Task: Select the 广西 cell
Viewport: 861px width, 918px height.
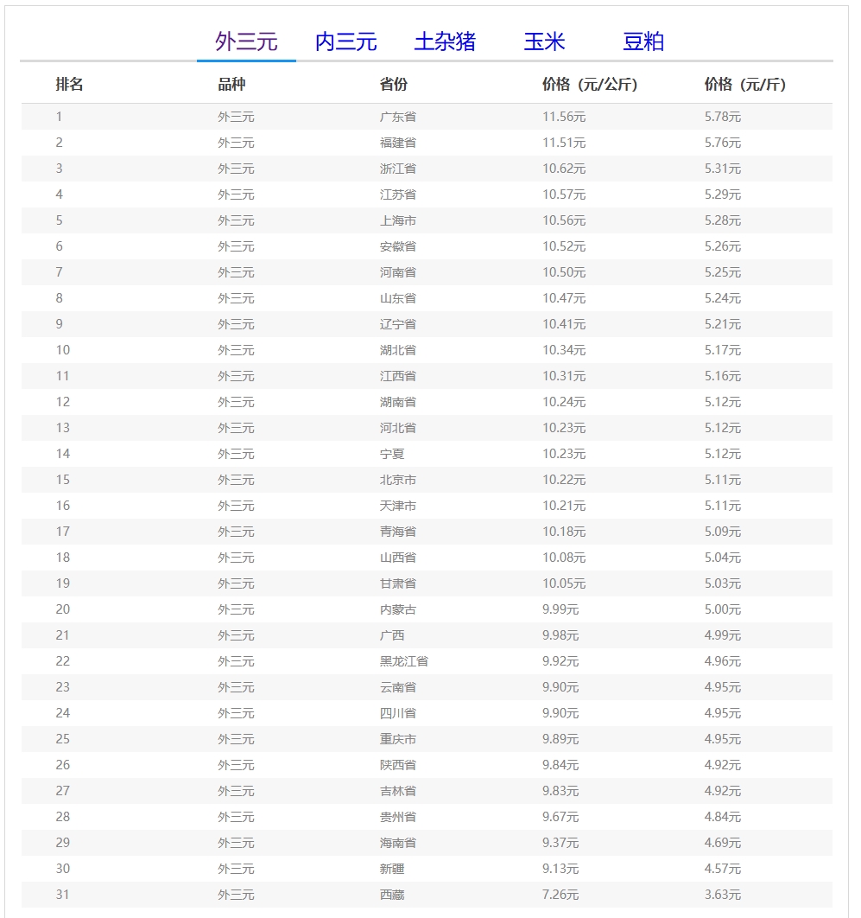Action: (x=392, y=635)
